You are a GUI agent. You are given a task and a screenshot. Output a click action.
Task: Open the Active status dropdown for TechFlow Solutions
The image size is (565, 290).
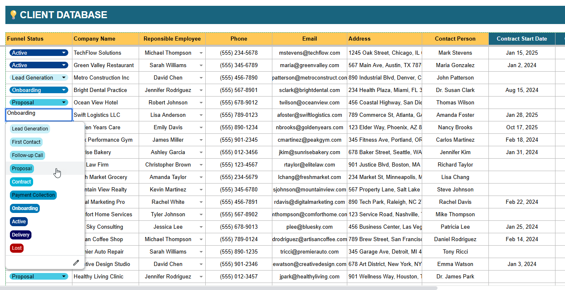pos(64,53)
